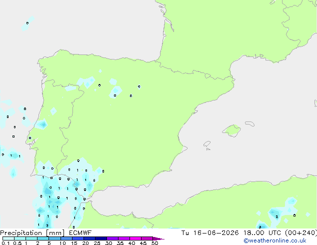The height and width of the screenshot is (245, 317).
Task: Click the '15' legend scale label
Action: point(74,243)
